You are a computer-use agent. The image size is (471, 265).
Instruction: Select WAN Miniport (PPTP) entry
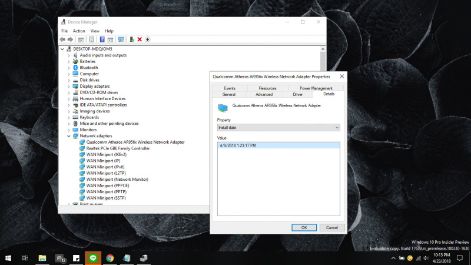tap(107, 192)
